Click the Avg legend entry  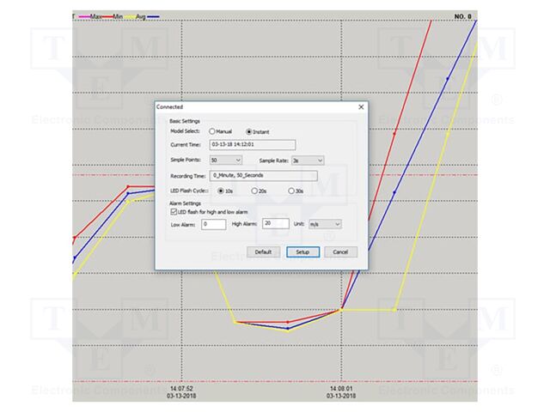click(141, 16)
